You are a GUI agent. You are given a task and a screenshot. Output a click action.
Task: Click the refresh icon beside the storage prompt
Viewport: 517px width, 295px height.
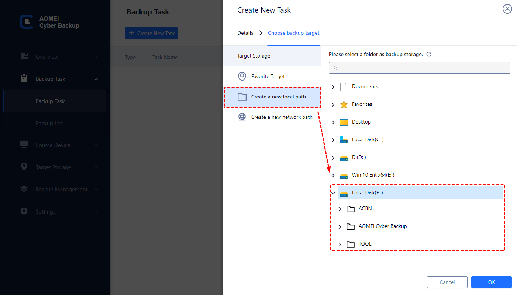(x=429, y=54)
